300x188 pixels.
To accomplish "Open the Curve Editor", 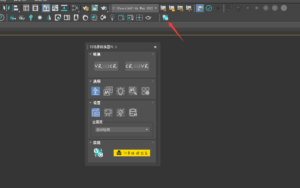I will point(55,8).
